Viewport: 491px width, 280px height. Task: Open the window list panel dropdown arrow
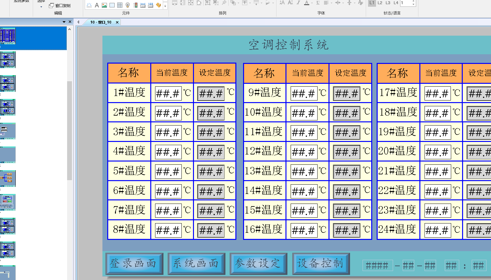coord(64,22)
